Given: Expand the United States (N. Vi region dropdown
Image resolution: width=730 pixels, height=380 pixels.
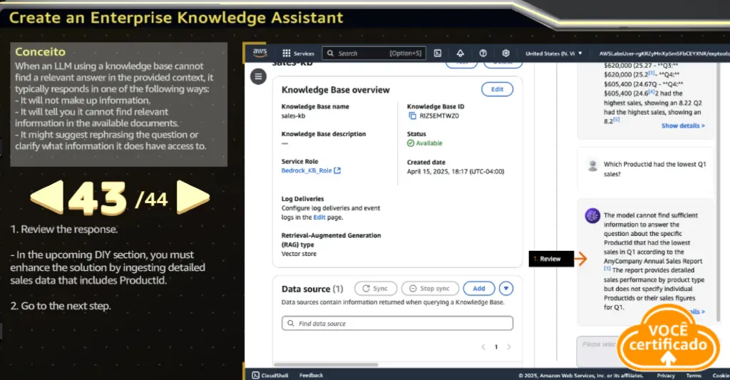Looking at the screenshot, I should click(x=554, y=53).
